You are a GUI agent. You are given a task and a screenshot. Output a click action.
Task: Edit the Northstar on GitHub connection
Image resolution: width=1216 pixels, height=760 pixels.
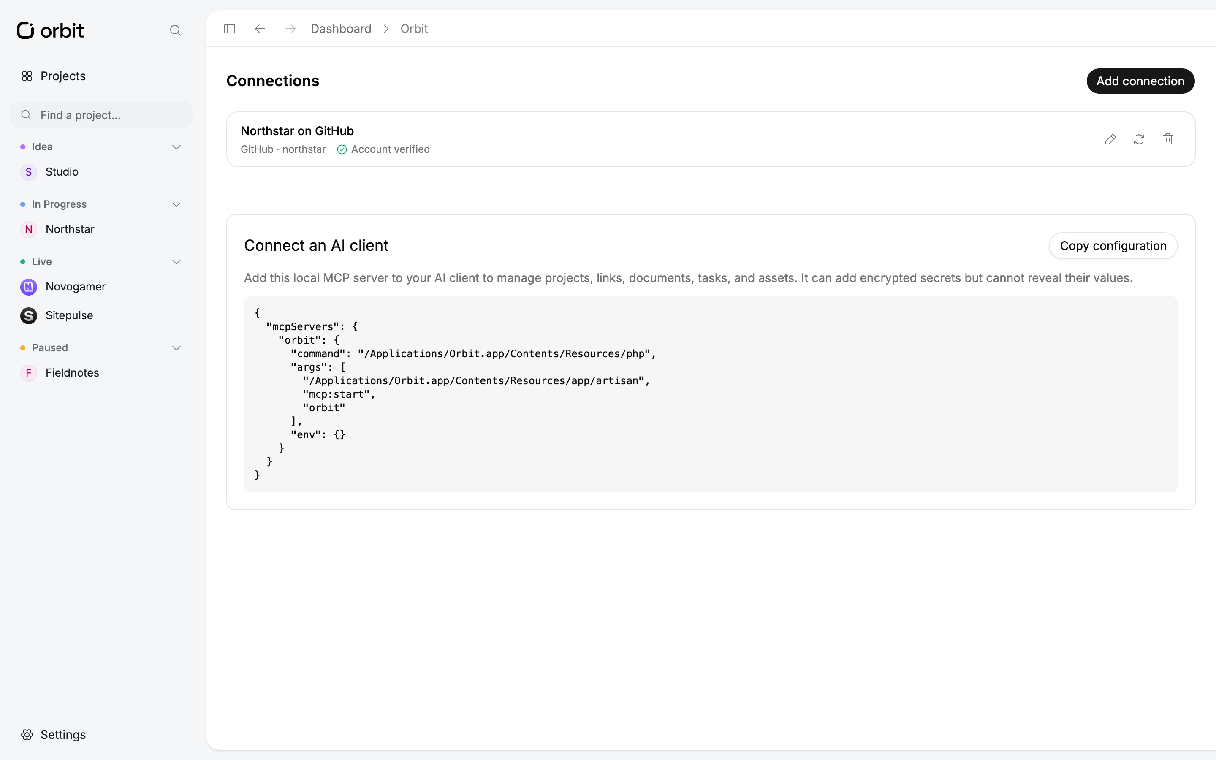(x=1110, y=139)
